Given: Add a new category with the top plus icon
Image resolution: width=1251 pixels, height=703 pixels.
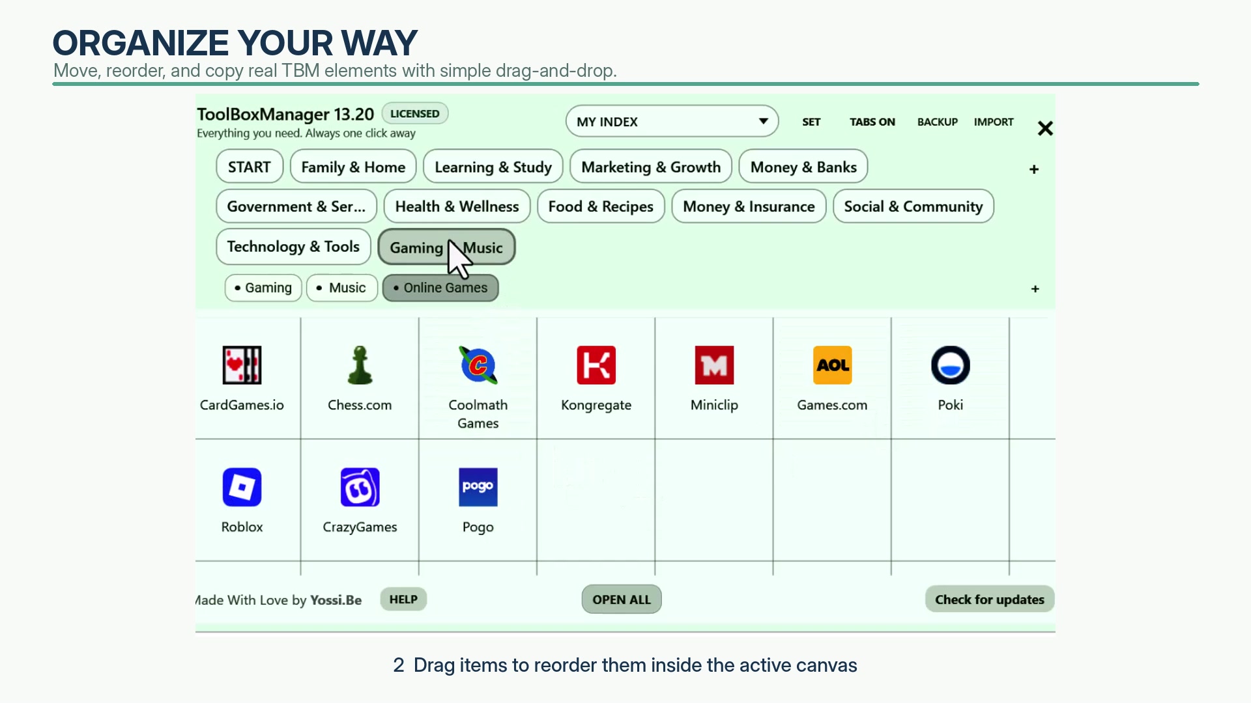Looking at the screenshot, I should coord(1034,169).
